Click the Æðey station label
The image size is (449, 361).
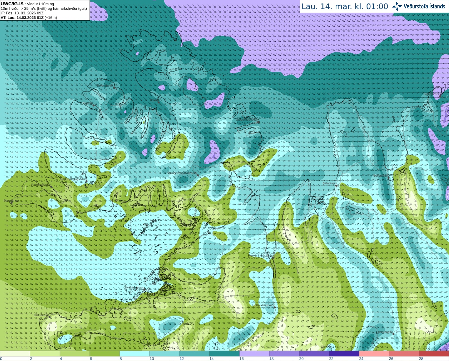pyautogui.click(x=154, y=100)
